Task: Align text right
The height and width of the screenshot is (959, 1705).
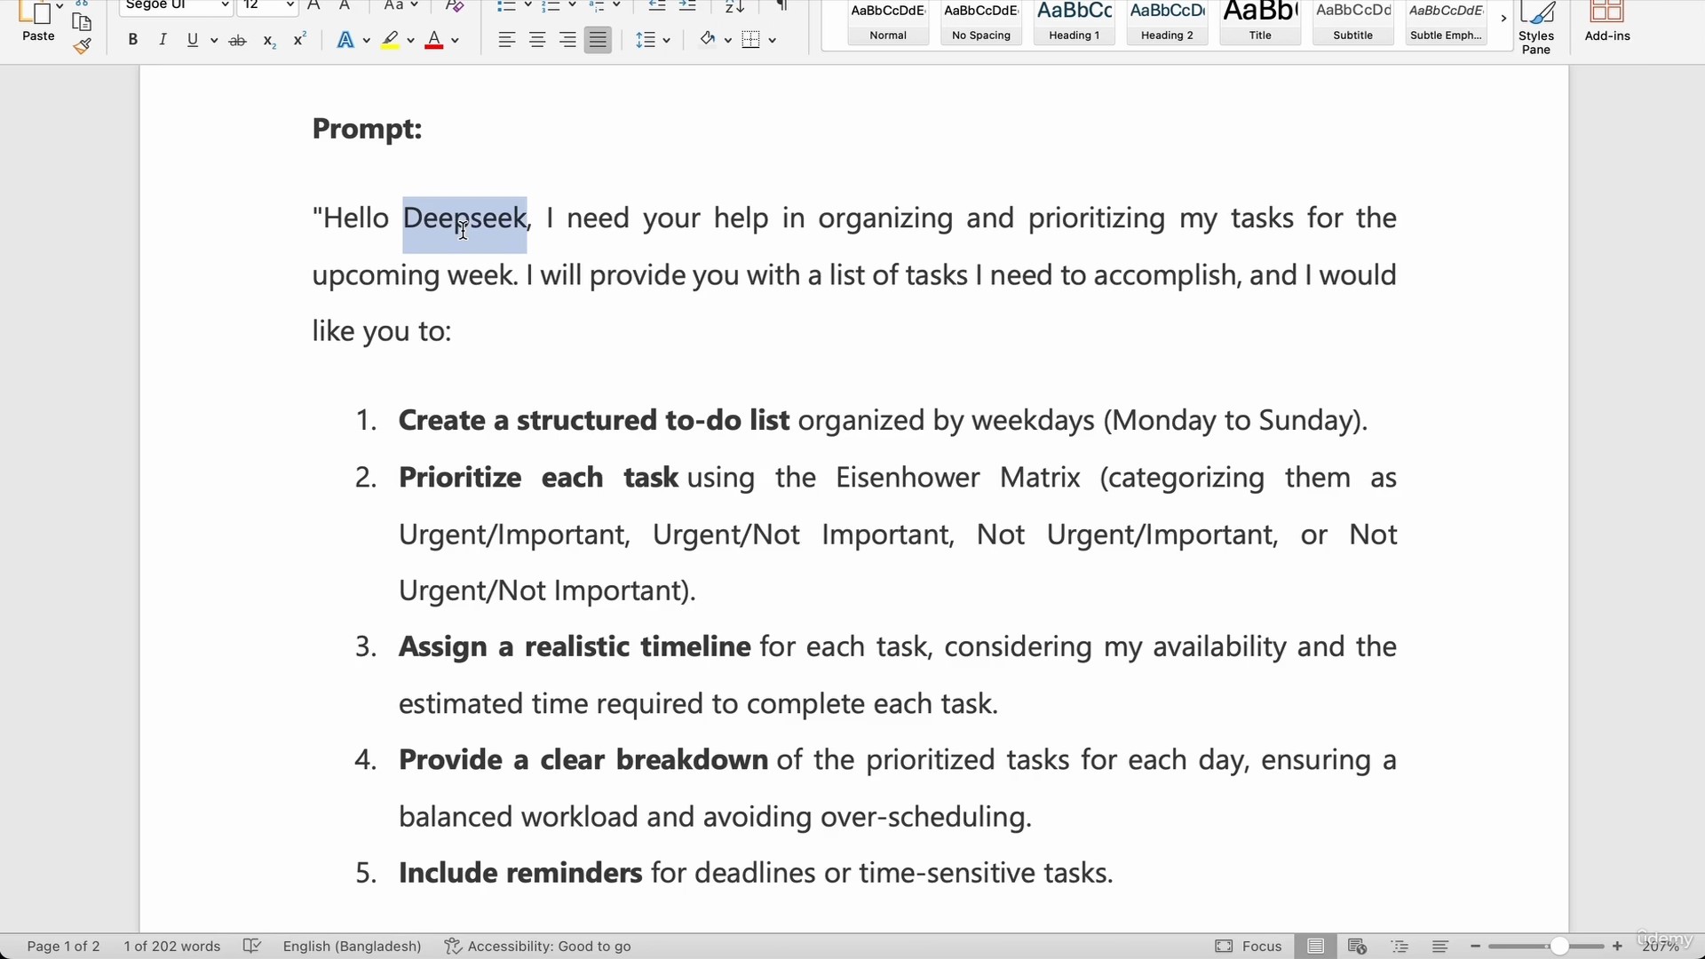Action: (567, 40)
